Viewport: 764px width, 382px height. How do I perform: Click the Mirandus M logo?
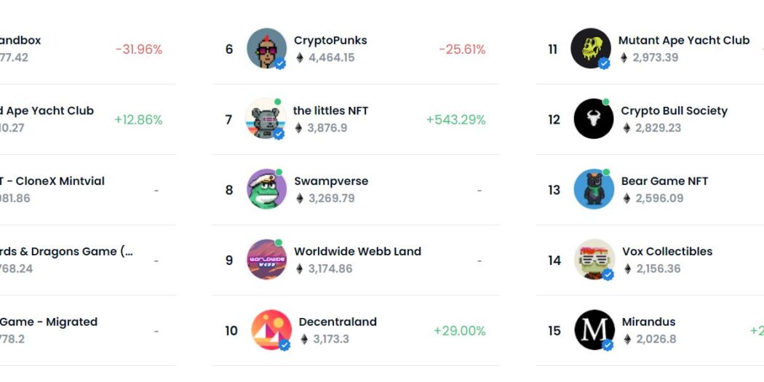pos(594,330)
